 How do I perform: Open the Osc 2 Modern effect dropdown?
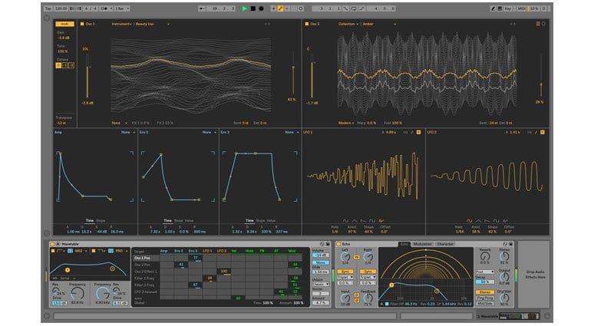pos(346,123)
